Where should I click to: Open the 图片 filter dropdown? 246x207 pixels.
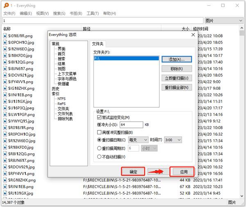click(x=224, y=20)
